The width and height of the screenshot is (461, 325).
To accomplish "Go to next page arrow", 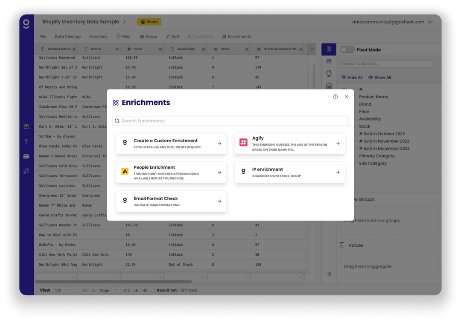I will coord(136,290).
